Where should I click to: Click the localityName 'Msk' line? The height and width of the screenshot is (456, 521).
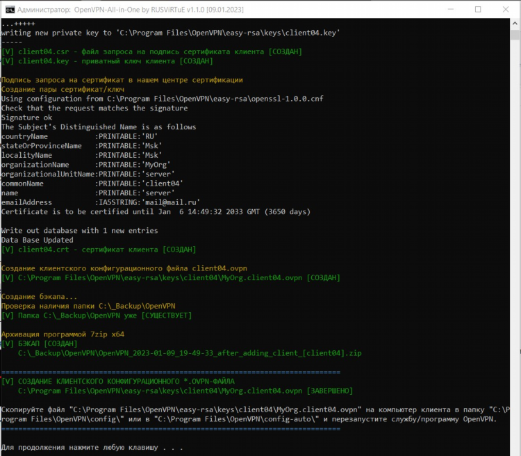point(82,155)
